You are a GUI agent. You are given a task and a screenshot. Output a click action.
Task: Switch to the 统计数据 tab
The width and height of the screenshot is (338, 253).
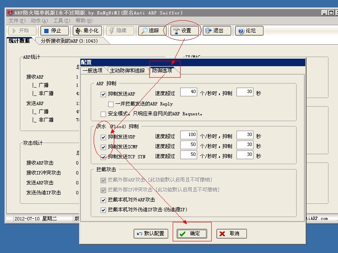point(19,41)
